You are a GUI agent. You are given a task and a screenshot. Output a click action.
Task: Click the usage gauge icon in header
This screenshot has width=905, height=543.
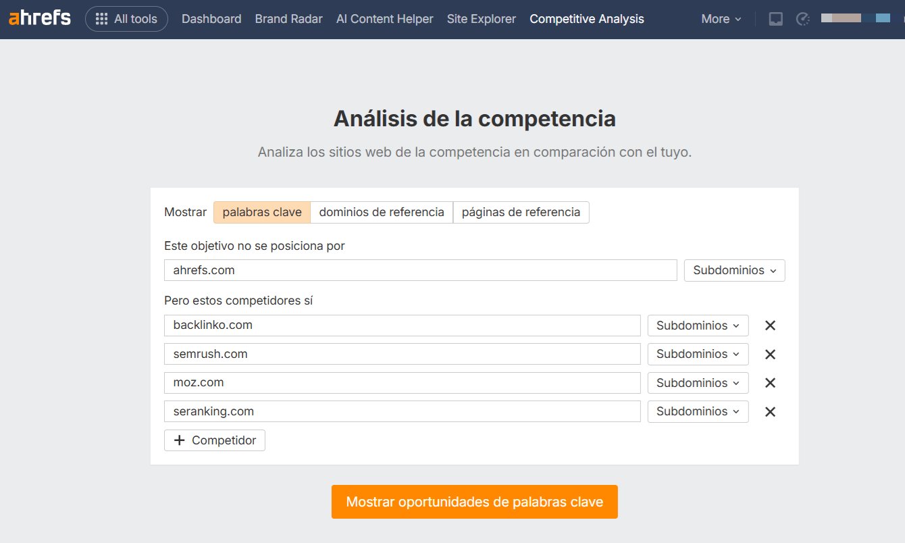click(802, 19)
